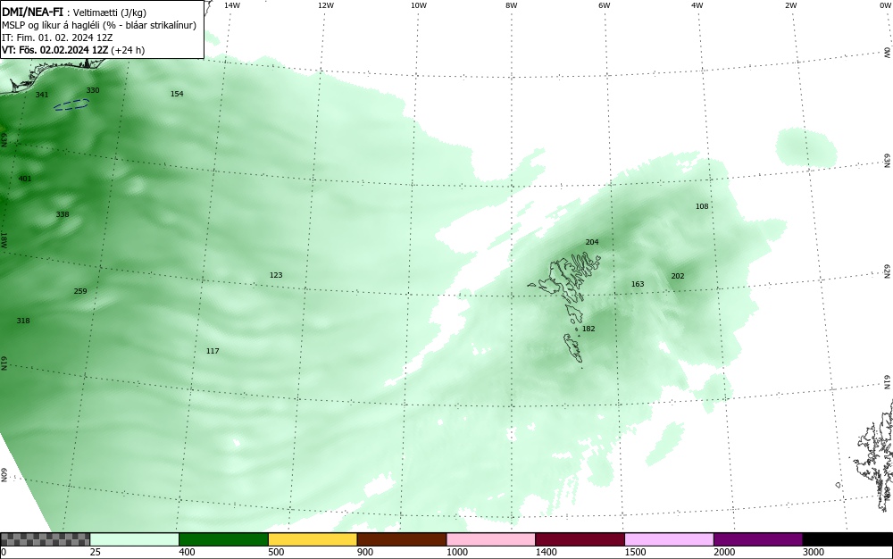Click the blue dashed hail probability contour

[71, 104]
